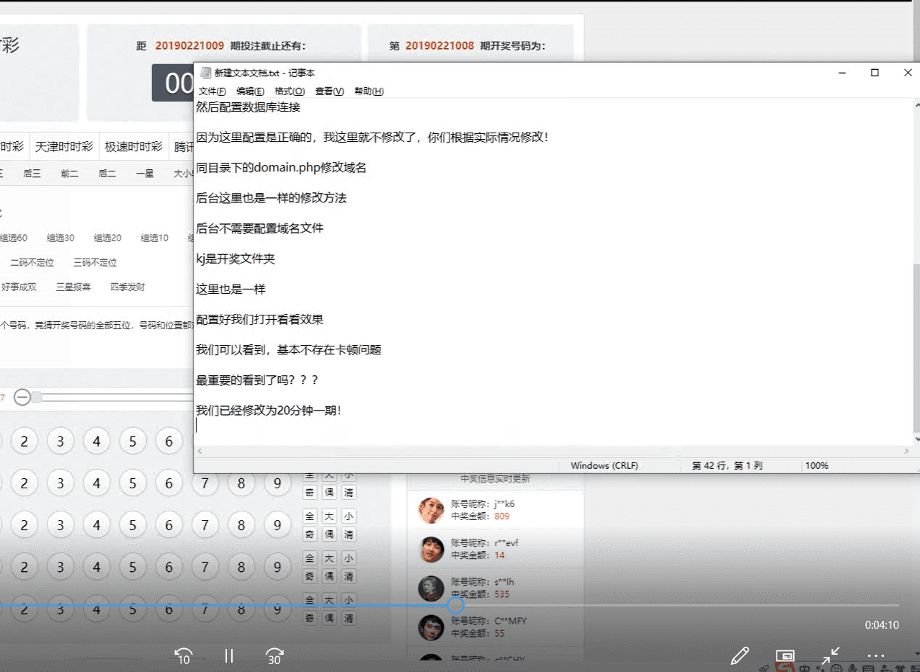Toggle the 大 (big) number filter
This screenshot has width=920, height=672.
pos(329,516)
